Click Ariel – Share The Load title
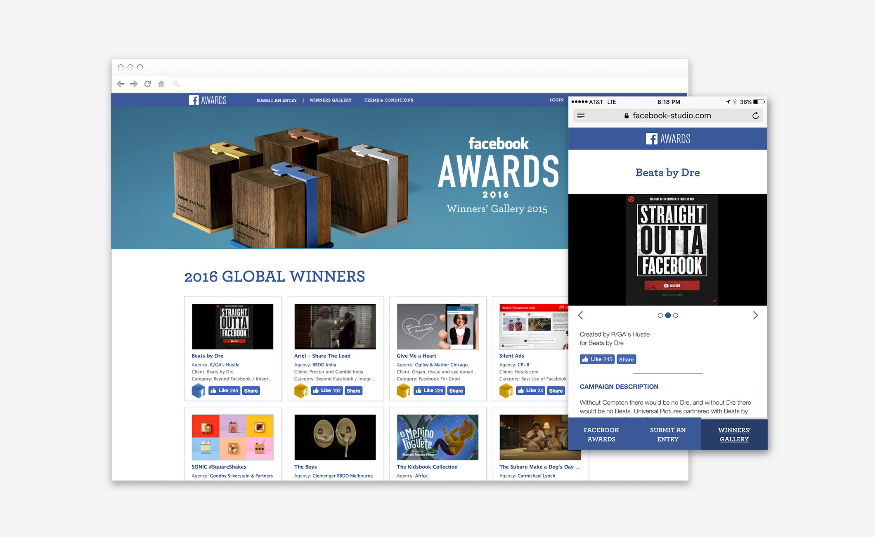This screenshot has height=537, width=875. tap(322, 356)
